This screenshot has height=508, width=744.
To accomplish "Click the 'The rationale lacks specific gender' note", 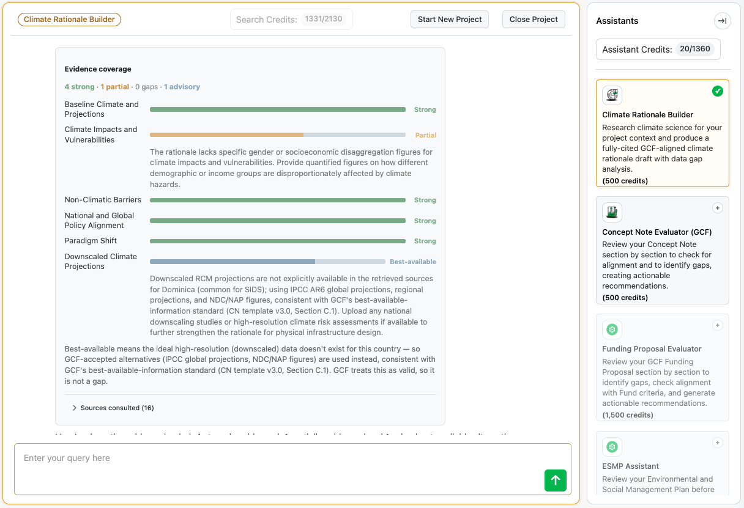I will [x=292, y=168].
